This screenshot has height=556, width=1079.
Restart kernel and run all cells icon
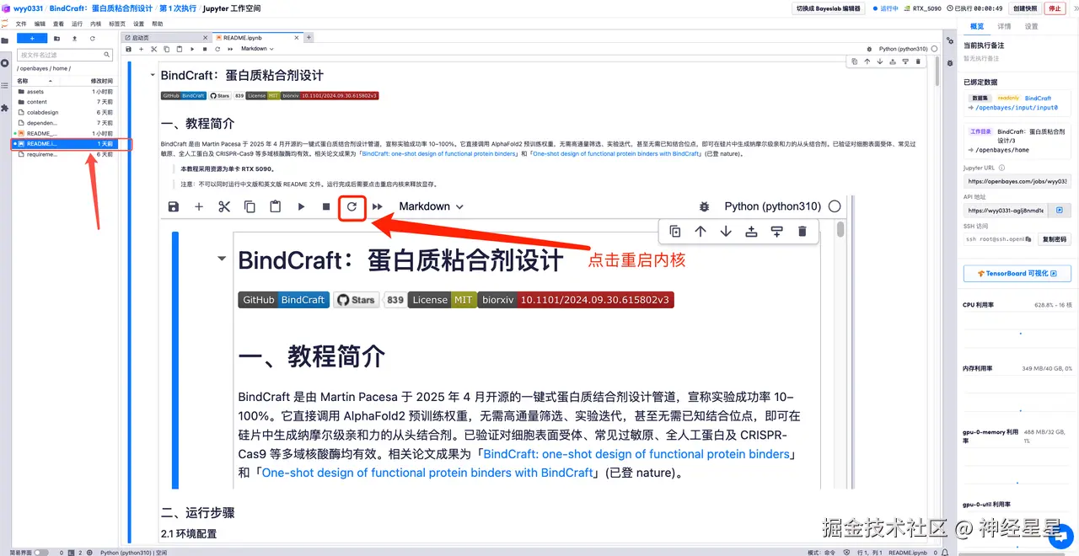[x=230, y=49]
